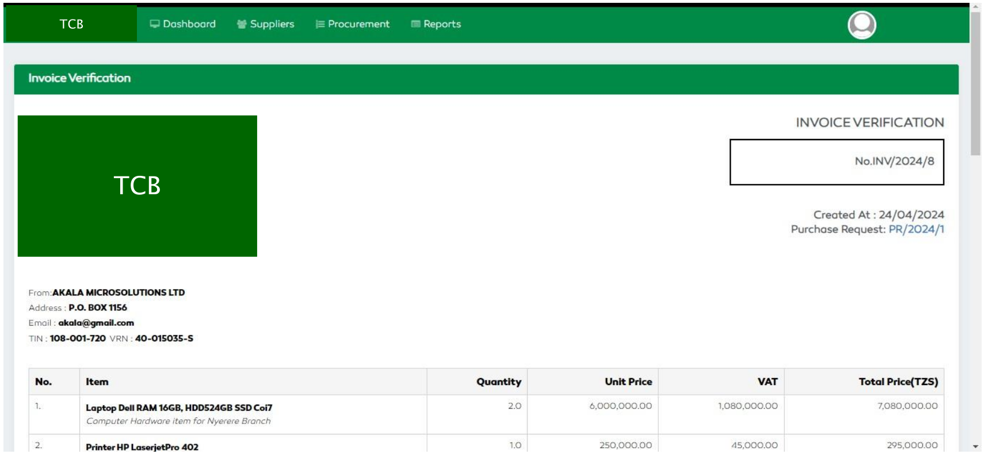Open the Reports menu
Viewport: 985px width, 458px height.
(436, 24)
